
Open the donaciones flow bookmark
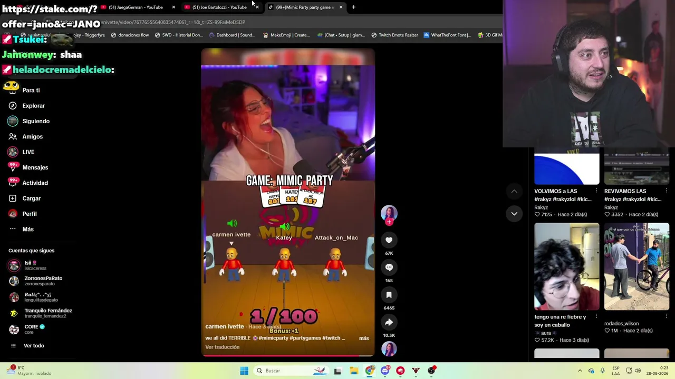[x=129, y=35]
